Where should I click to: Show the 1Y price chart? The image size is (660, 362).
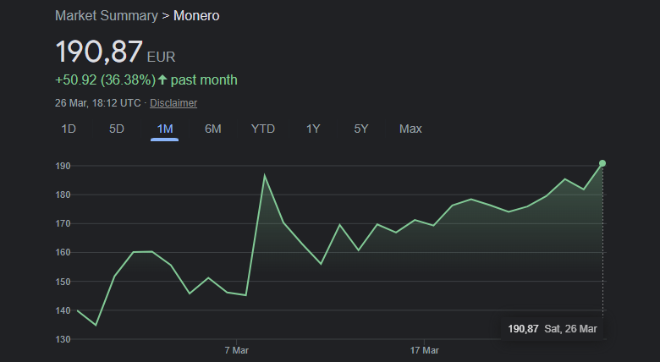click(313, 129)
